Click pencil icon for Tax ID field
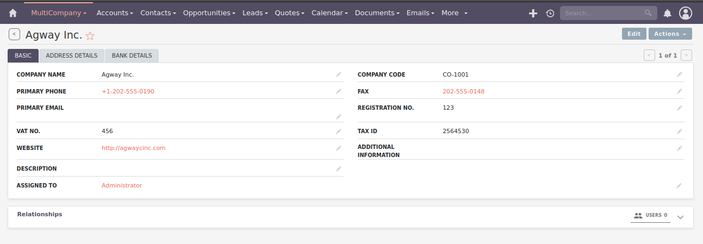Viewport: 703px width, 244px height. coord(679,132)
